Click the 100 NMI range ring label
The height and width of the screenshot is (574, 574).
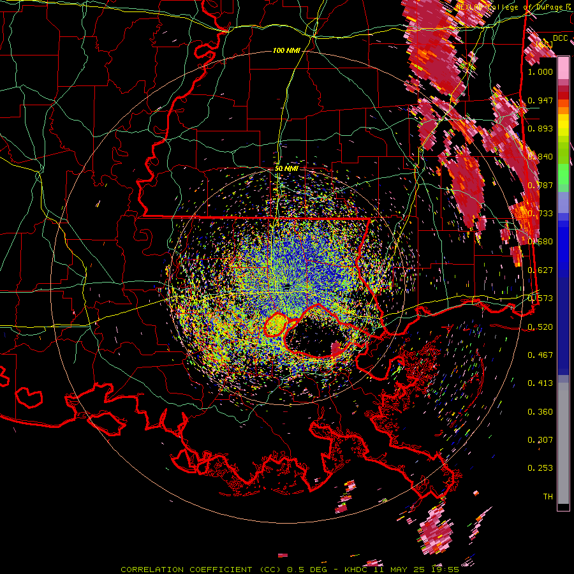point(286,50)
